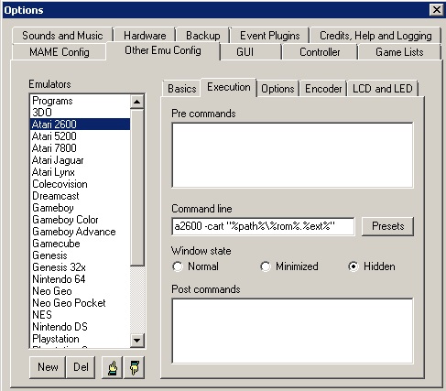This screenshot has width=446, height=391.
Task: Go to the Event Plugins tab
Action: click(270, 36)
